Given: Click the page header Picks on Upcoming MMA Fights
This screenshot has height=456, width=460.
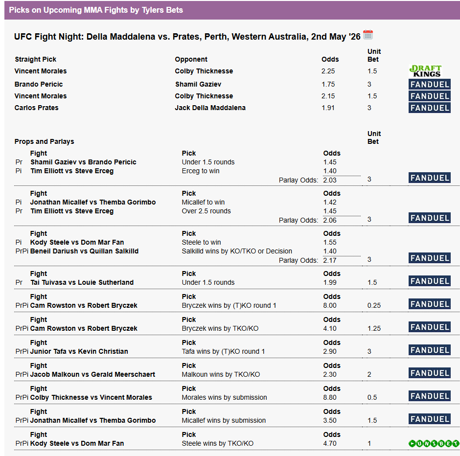Looking at the screenshot, I should coord(96,10).
